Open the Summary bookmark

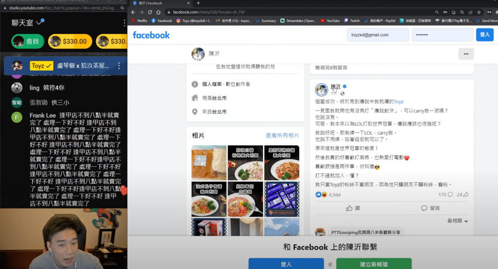[x=266, y=21]
